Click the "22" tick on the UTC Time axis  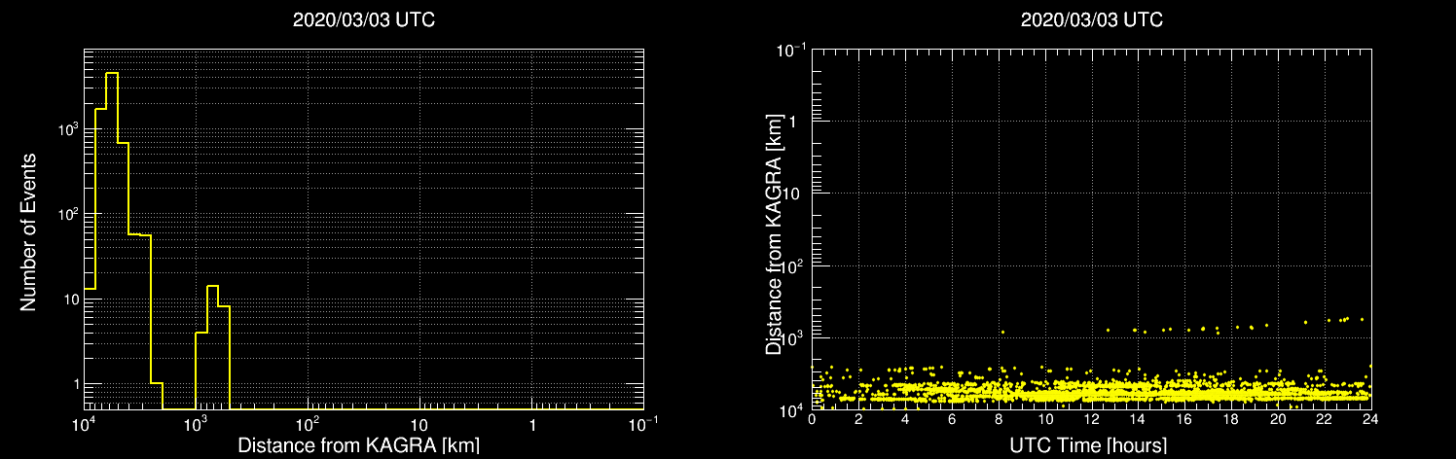(x=1325, y=419)
